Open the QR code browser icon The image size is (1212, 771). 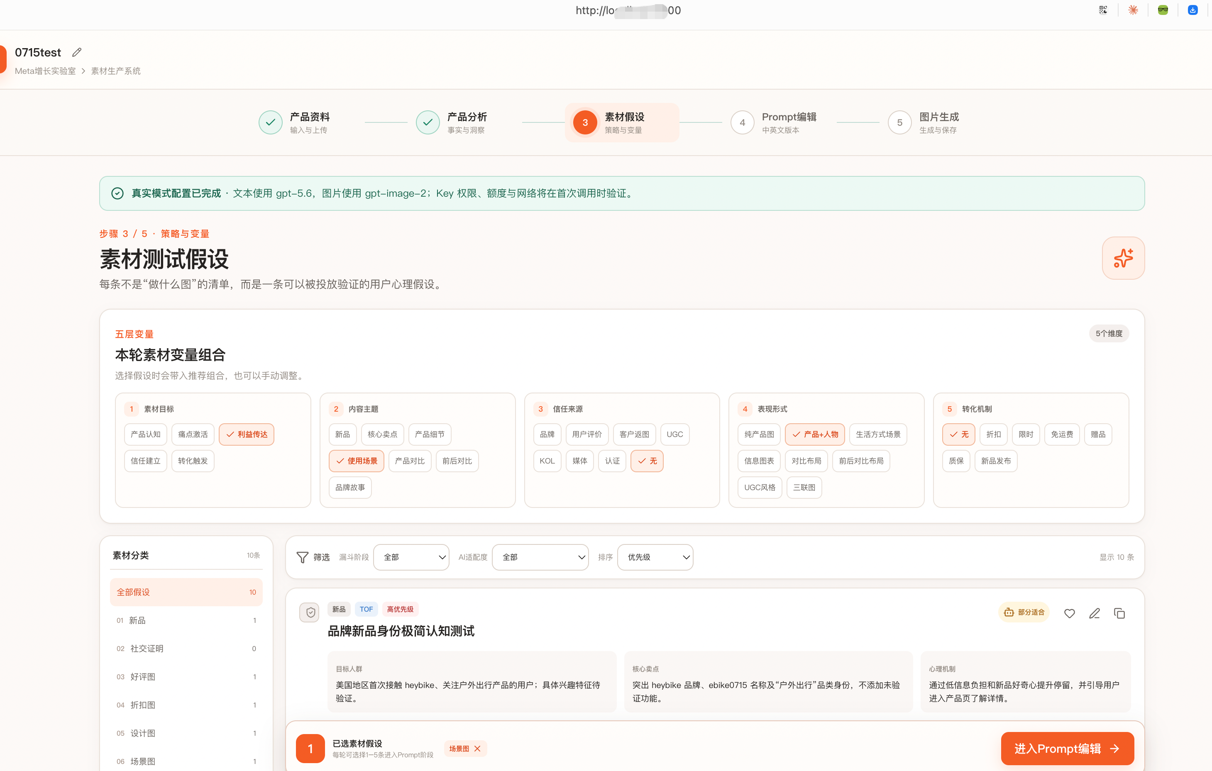(1103, 10)
